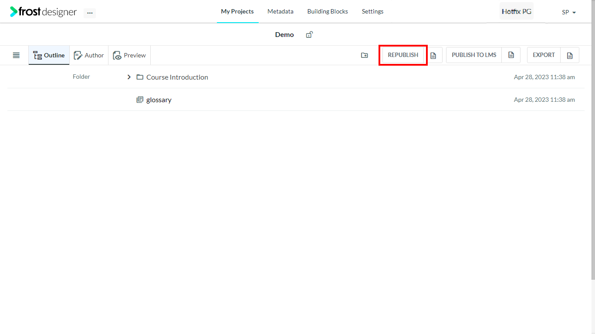
Task: Open the SP user dropdown
Action: coord(569,12)
